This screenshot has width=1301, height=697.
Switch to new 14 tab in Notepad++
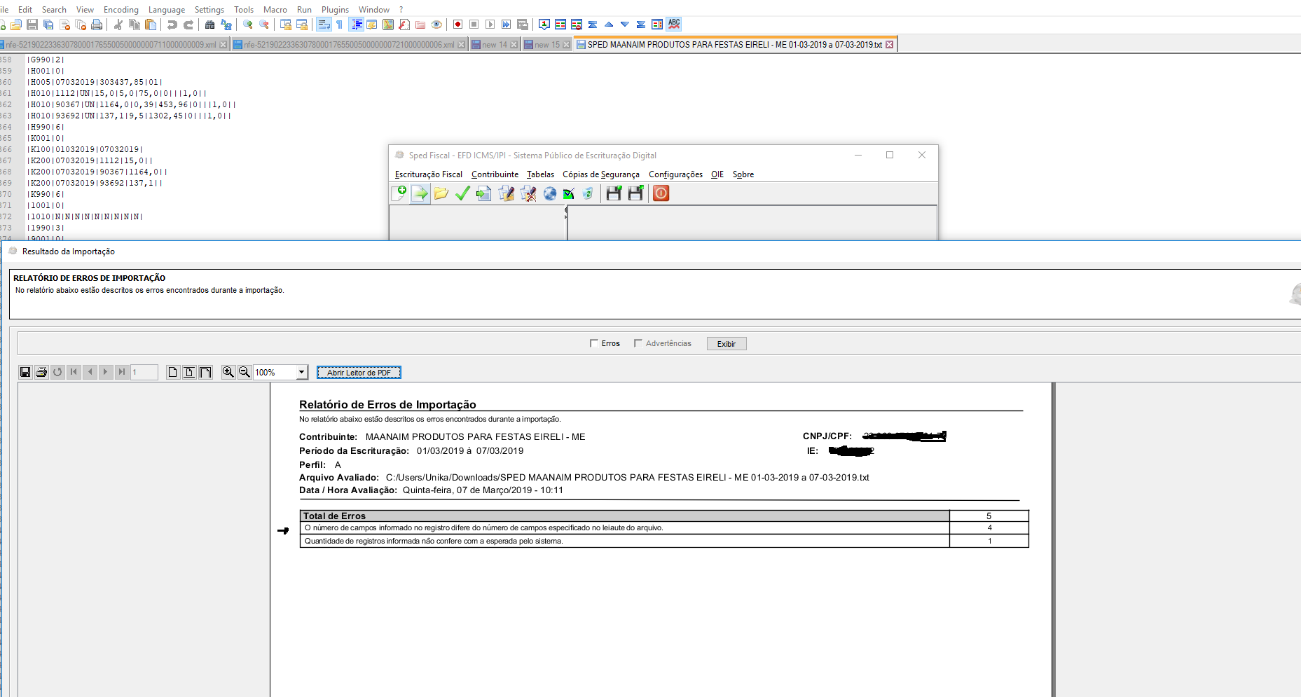coord(495,44)
